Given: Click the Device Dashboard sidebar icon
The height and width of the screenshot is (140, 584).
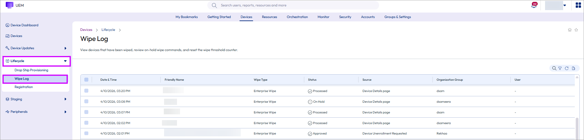Looking at the screenshot, I should pos(7,25).
